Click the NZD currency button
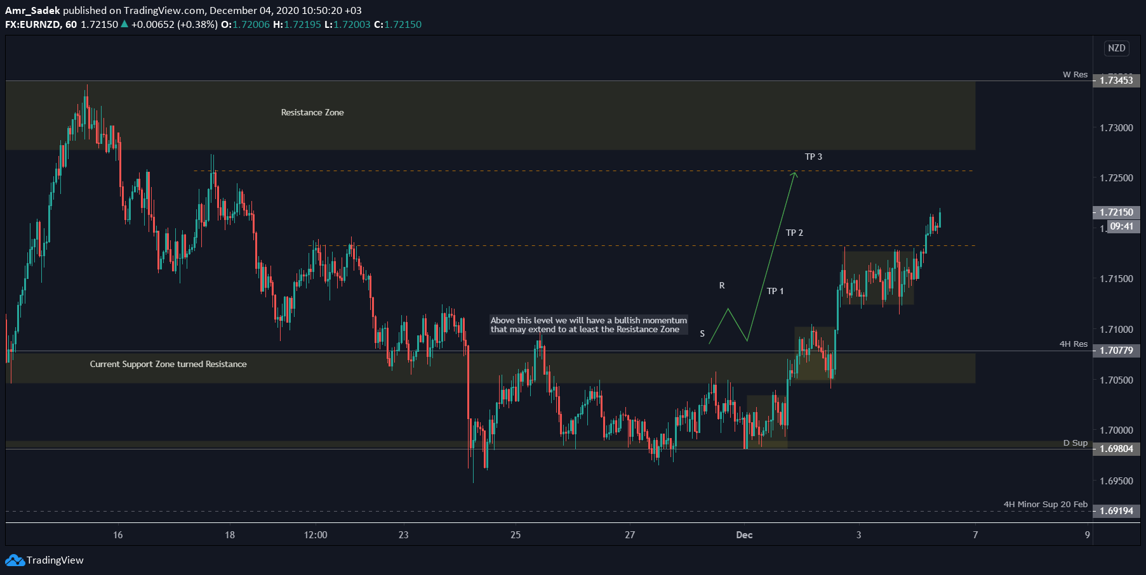Viewport: 1146px width, 575px height. [1117, 48]
